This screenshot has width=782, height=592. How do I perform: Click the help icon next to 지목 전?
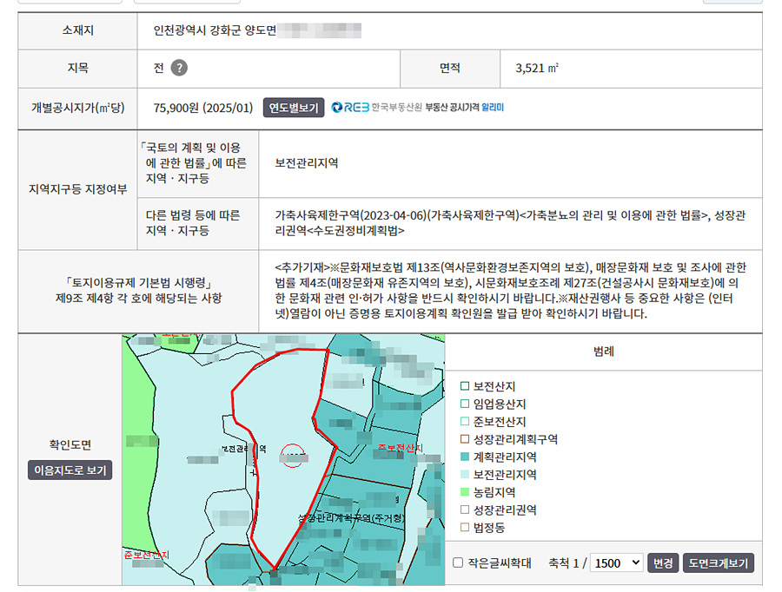179,68
